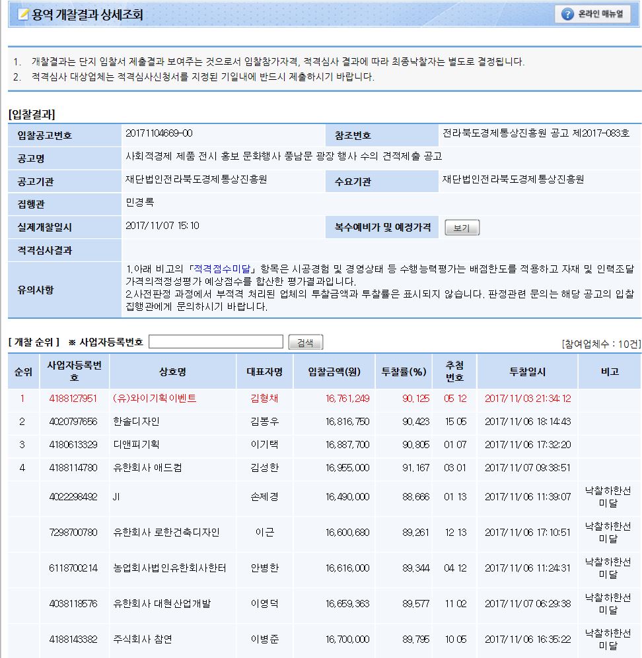Screen dimensions: 642x658
Task: Select the (유)와이기획 이벤트 company name
Action: pyautogui.click(x=155, y=399)
